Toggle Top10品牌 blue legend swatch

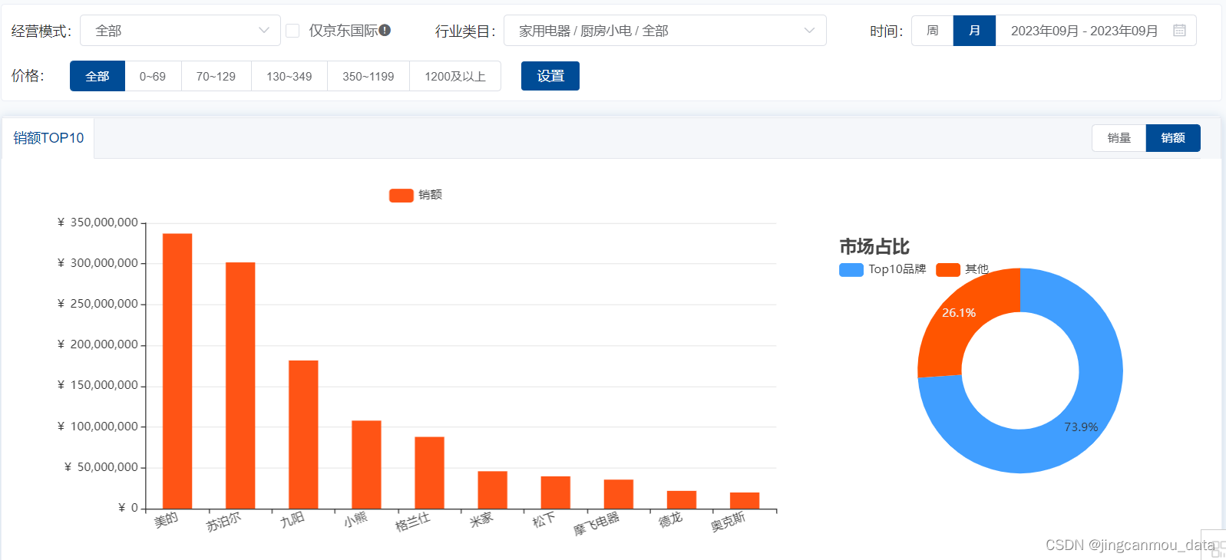point(851,269)
